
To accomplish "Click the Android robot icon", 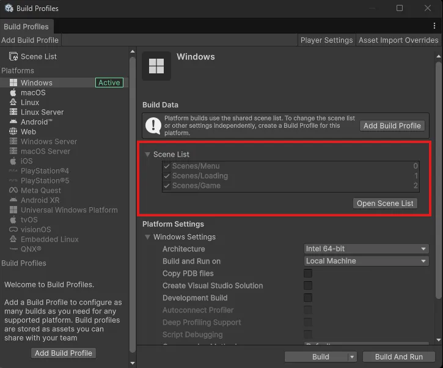I will (x=13, y=122).
